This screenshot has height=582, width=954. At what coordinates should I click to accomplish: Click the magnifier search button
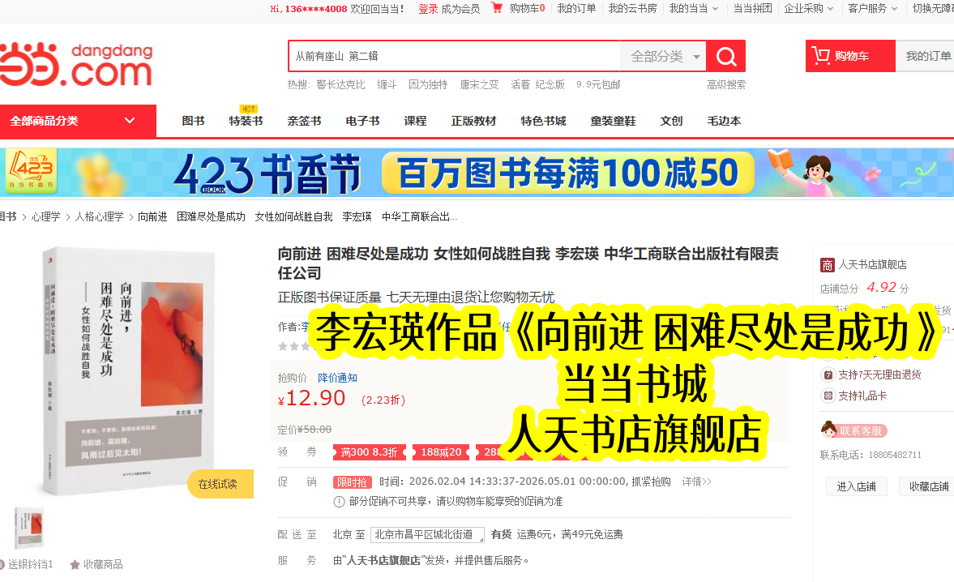725,57
